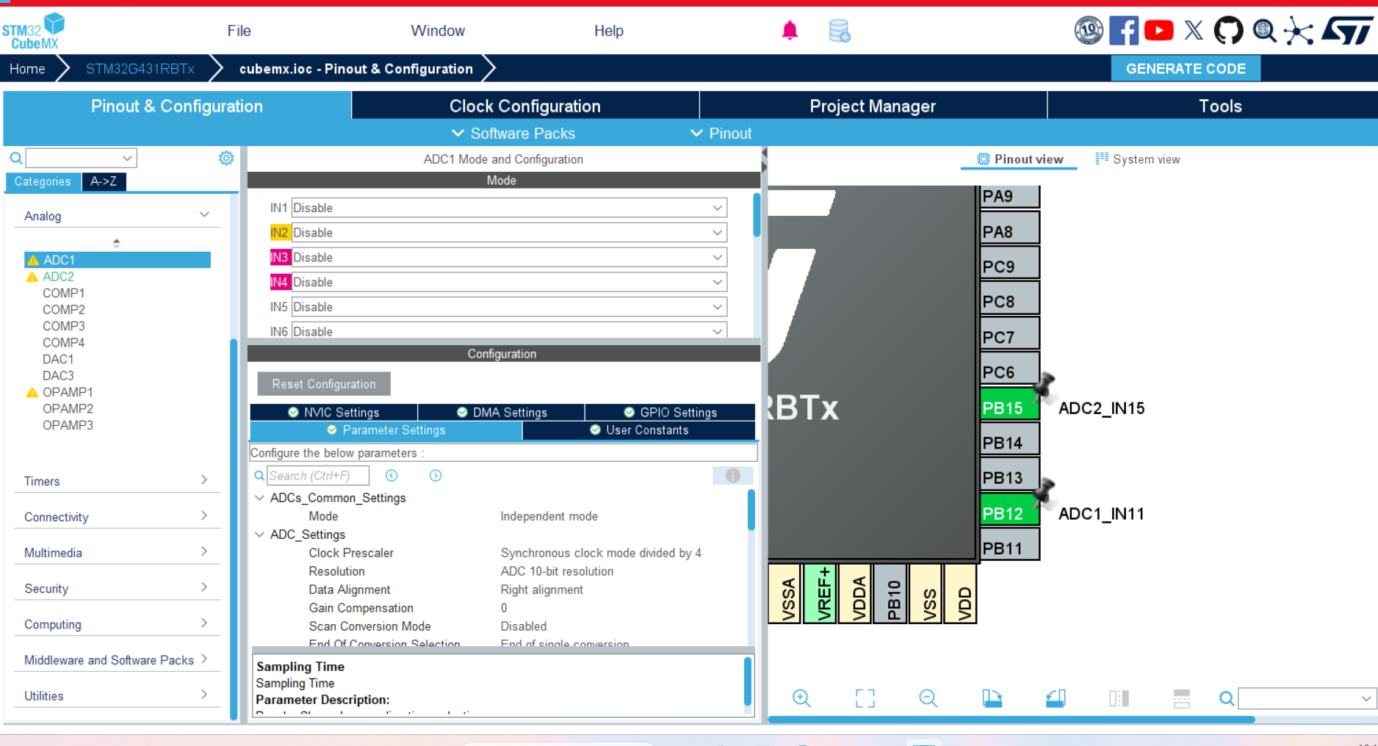Click the STM32CubeMX logo

(33, 31)
